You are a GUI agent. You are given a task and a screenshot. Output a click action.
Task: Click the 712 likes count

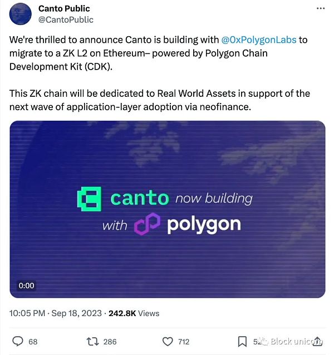pyautogui.click(x=184, y=342)
